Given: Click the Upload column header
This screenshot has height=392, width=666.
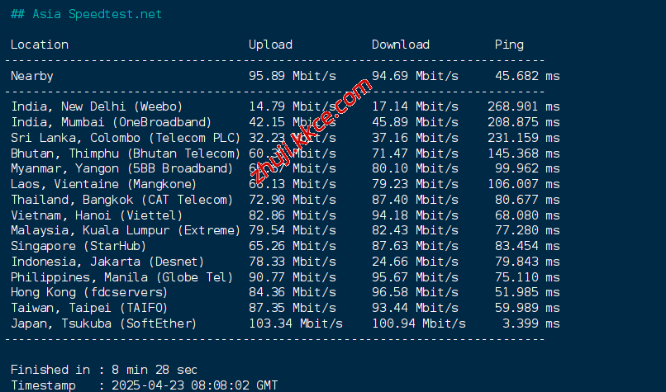Looking at the screenshot, I should [x=270, y=45].
